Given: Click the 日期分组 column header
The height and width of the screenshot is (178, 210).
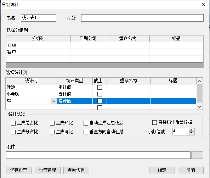Looking at the screenshot, I should (x=88, y=39).
